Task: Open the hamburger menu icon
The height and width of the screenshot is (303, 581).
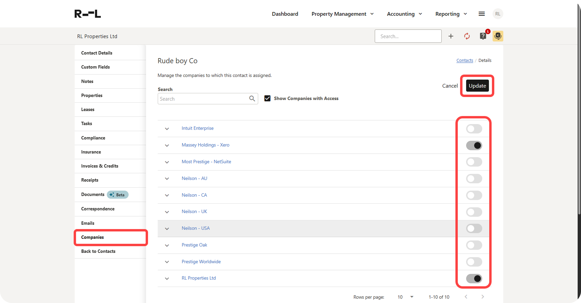Action: point(482,14)
